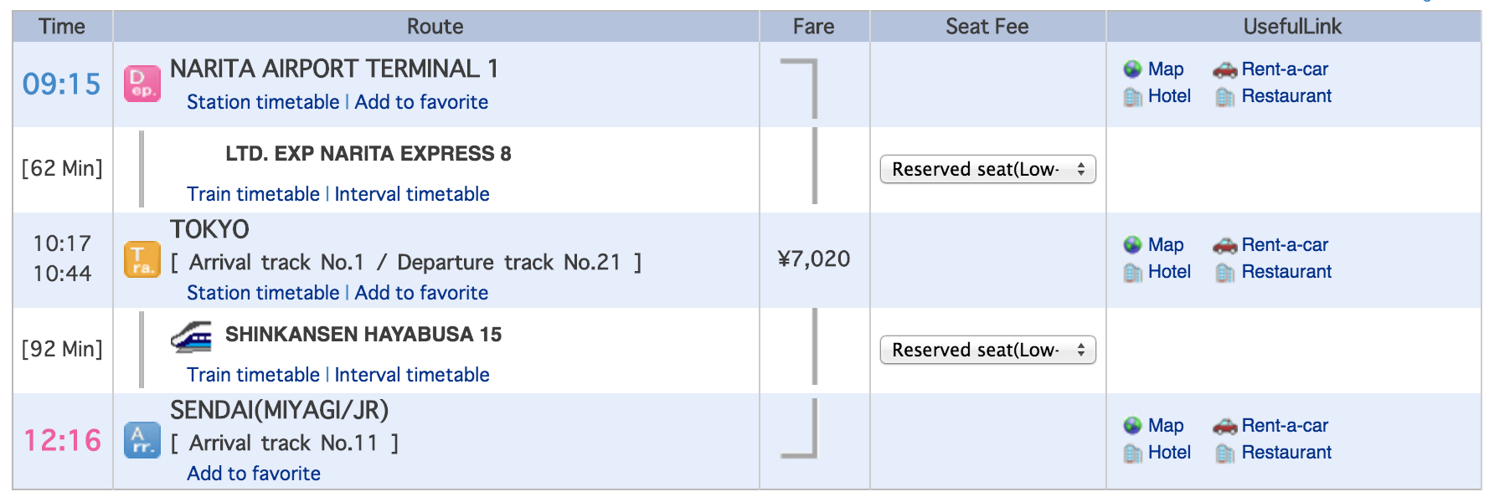Image resolution: width=1489 pixels, height=502 pixels.
Task: Click the blue Arr. arrival icon at Sendai
Action: tap(142, 440)
